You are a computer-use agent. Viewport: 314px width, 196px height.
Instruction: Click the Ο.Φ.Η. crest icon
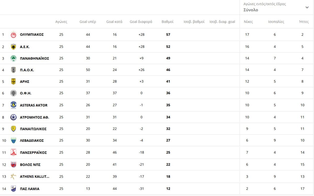click(x=13, y=93)
